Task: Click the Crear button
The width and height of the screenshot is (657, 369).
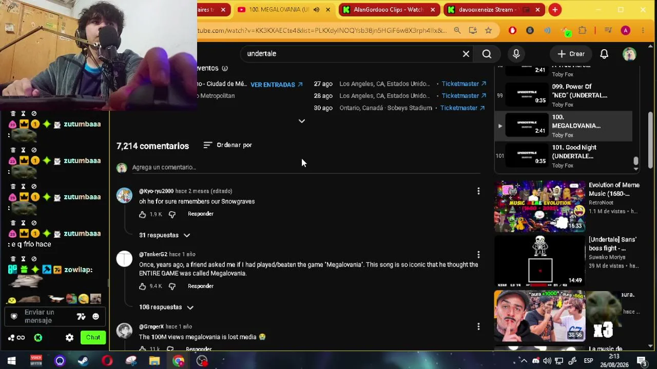Action: point(571,54)
